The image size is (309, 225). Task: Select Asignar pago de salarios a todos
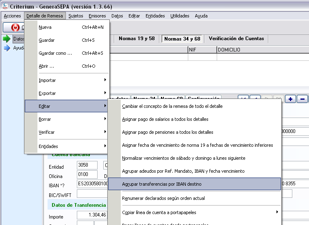click(x=194, y=119)
